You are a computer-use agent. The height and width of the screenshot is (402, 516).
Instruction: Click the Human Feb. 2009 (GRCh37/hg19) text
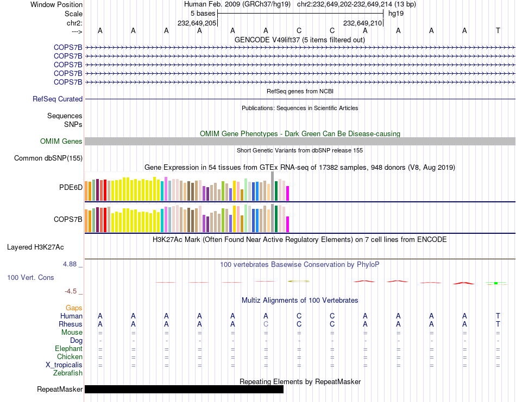click(x=237, y=4)
